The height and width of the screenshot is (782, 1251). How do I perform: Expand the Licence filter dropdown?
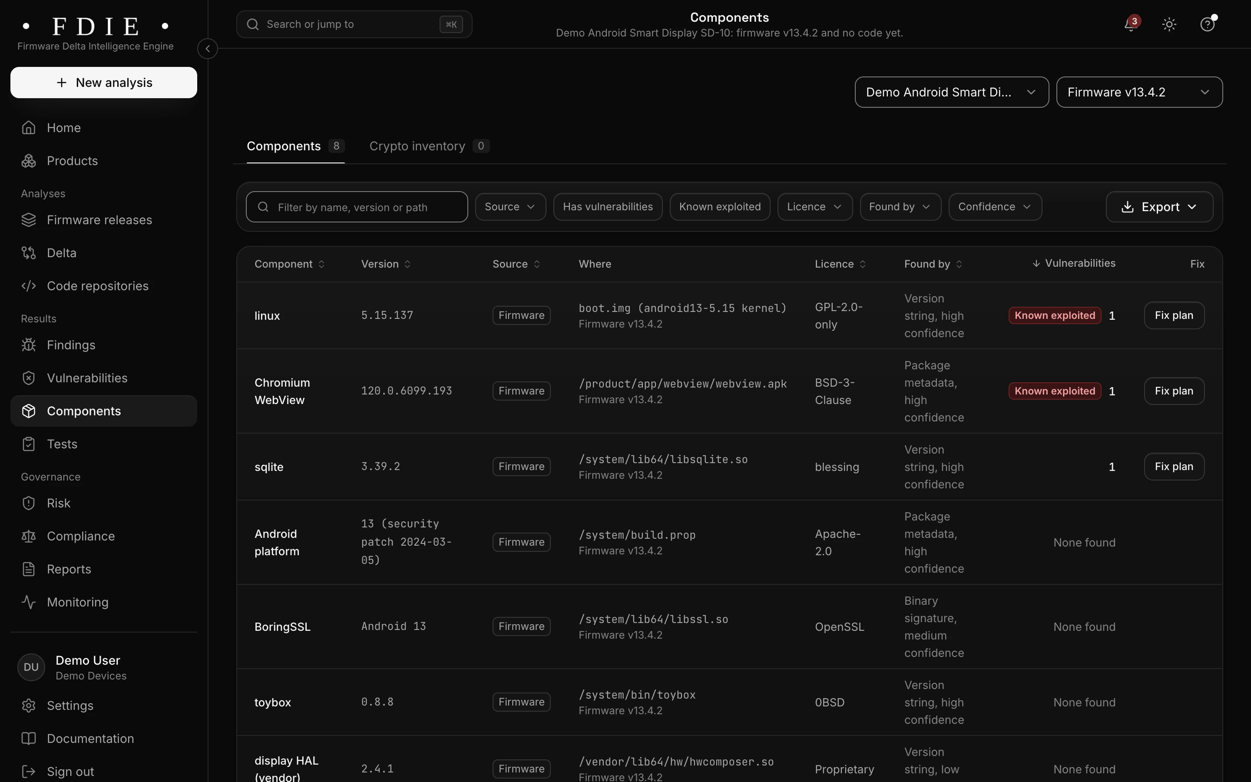(815, 207)
